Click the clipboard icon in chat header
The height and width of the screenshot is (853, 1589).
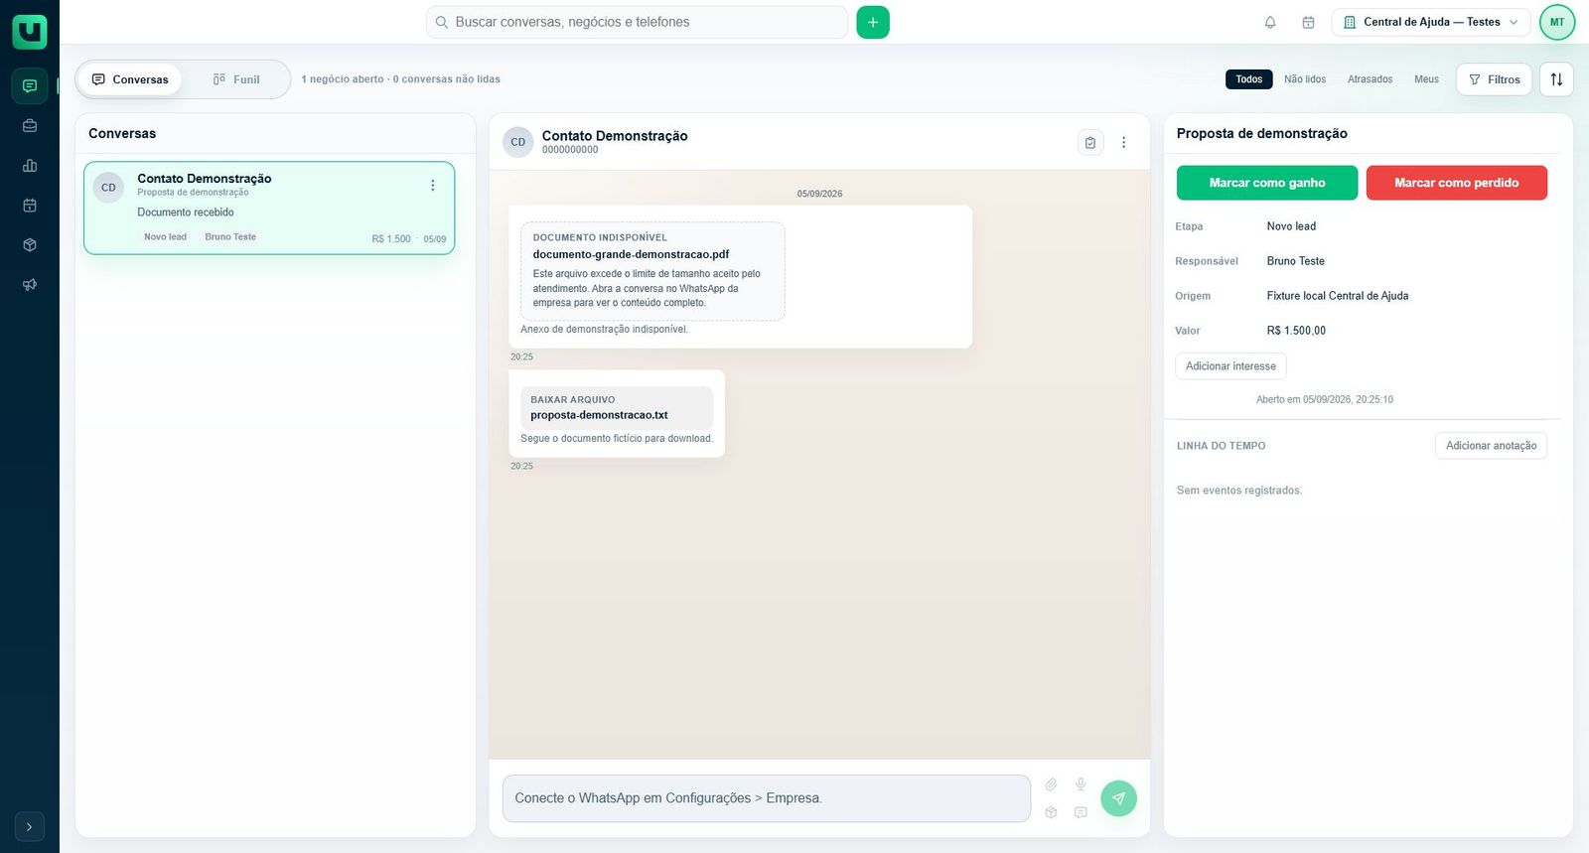click(x=1090, y=142)
